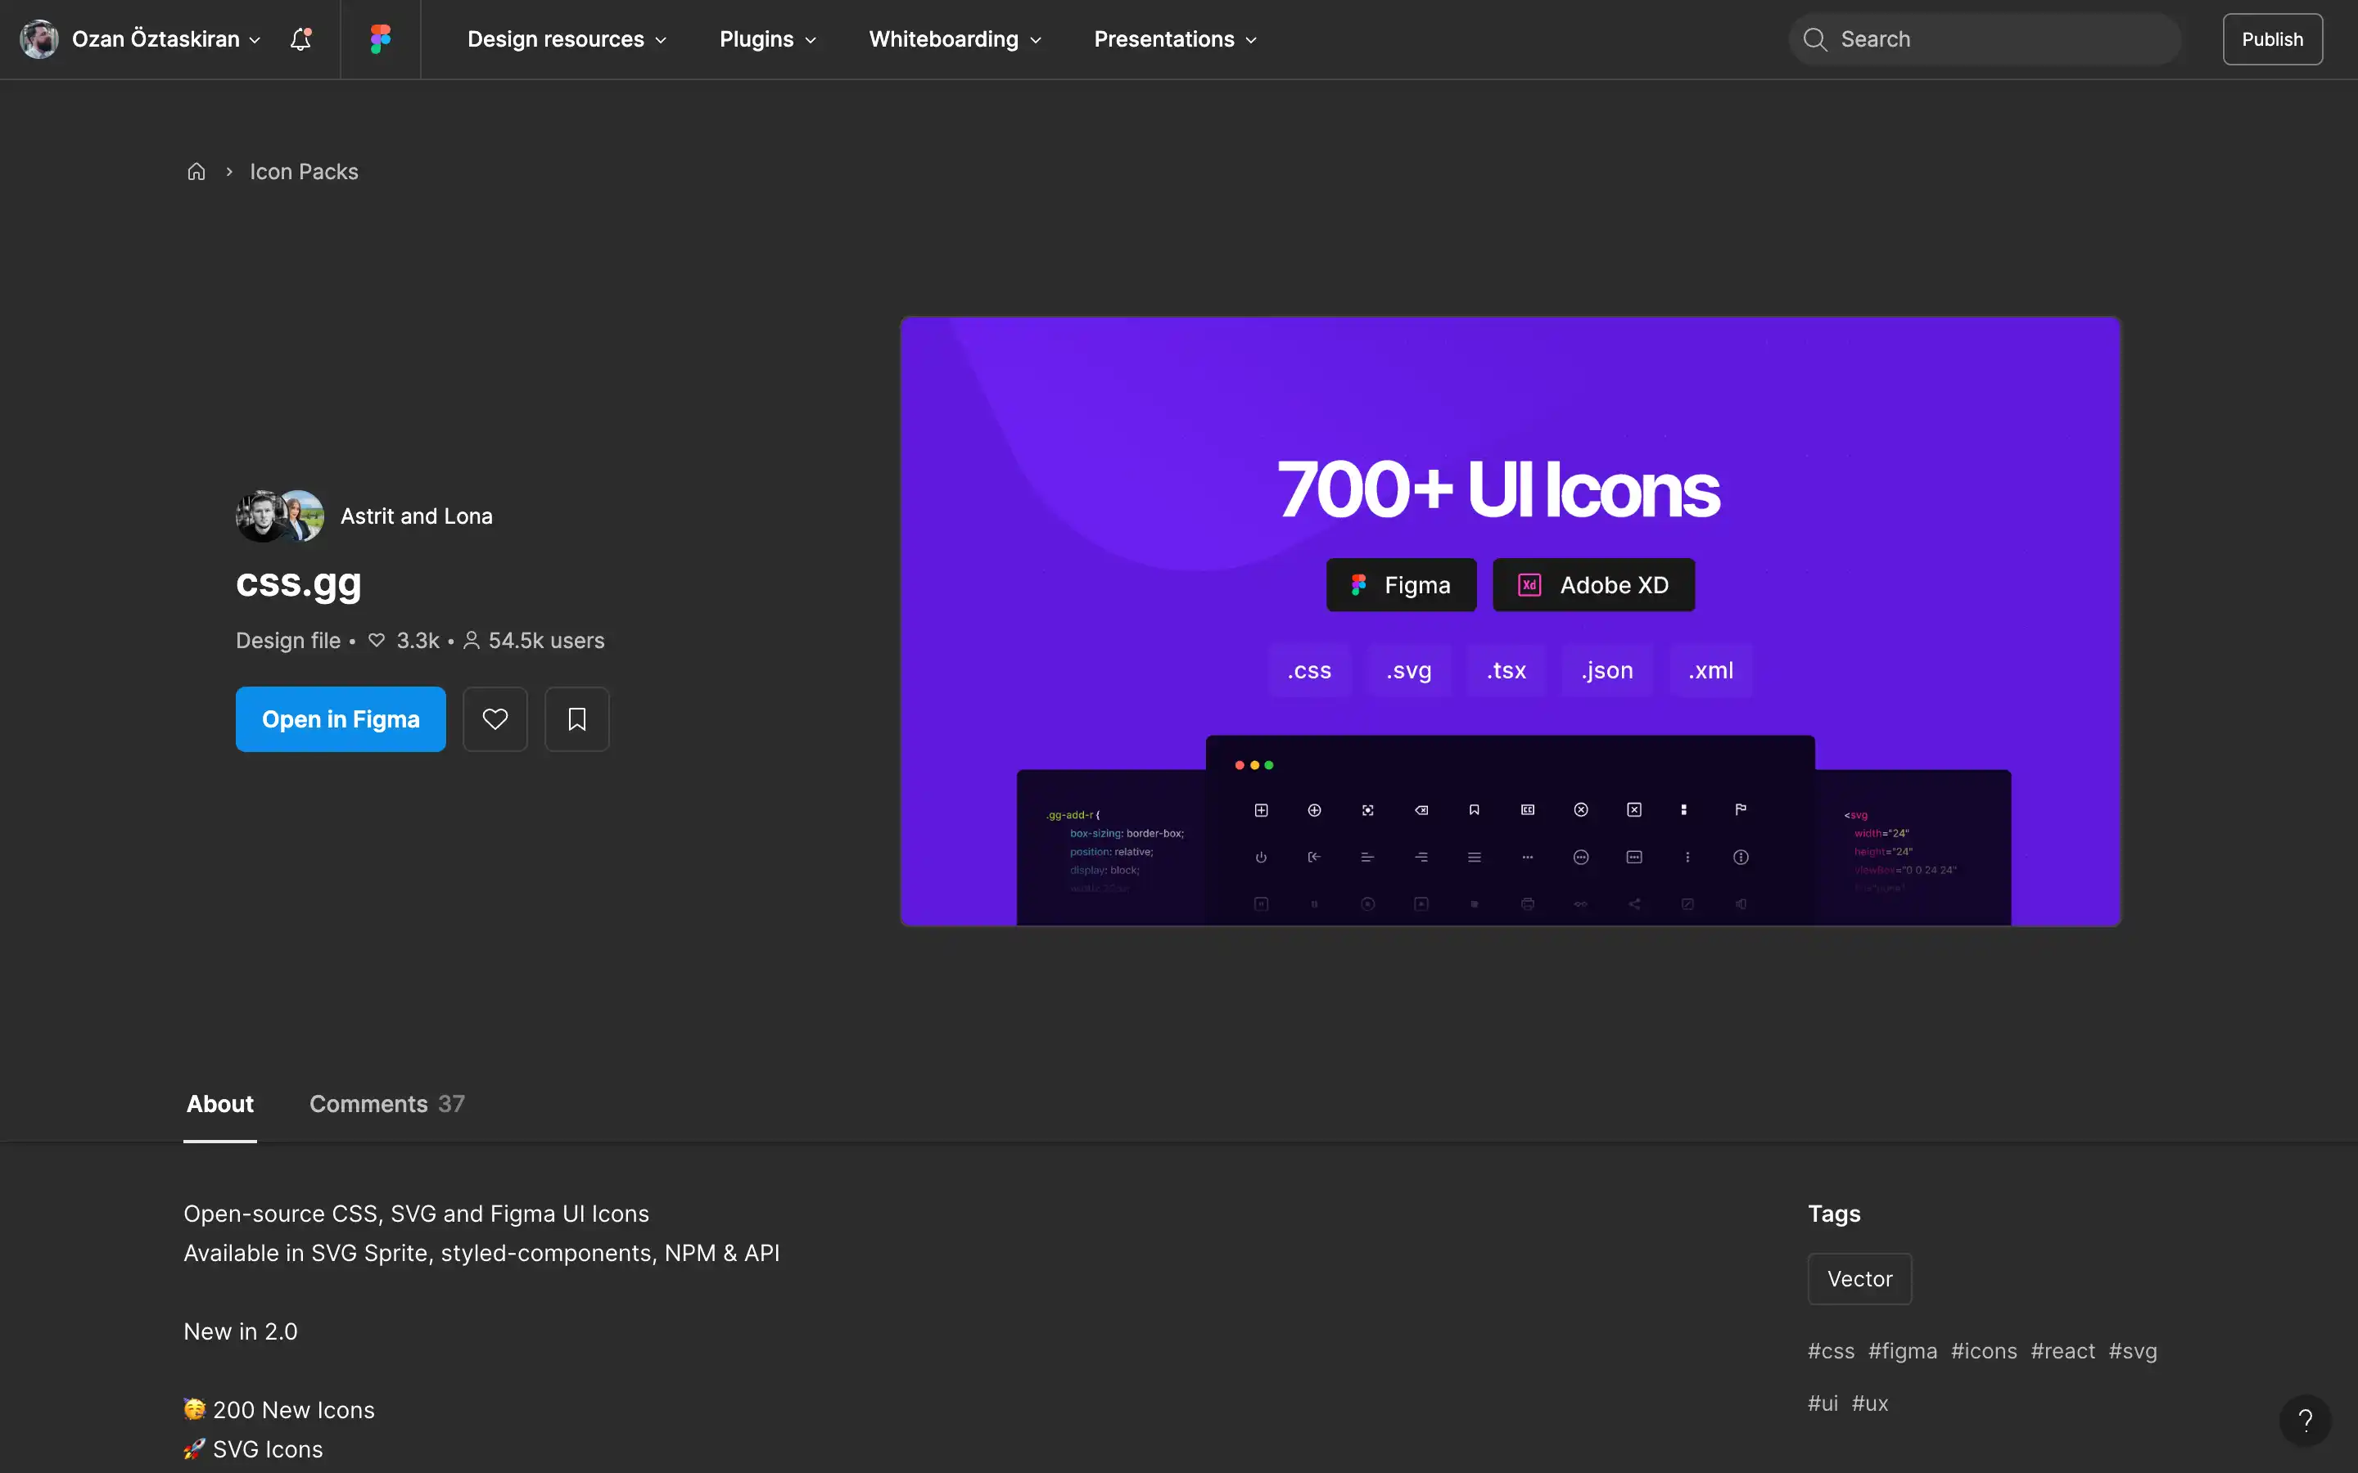Click the #react hashtag

pyautogui.click(x=2062, y=1351)
